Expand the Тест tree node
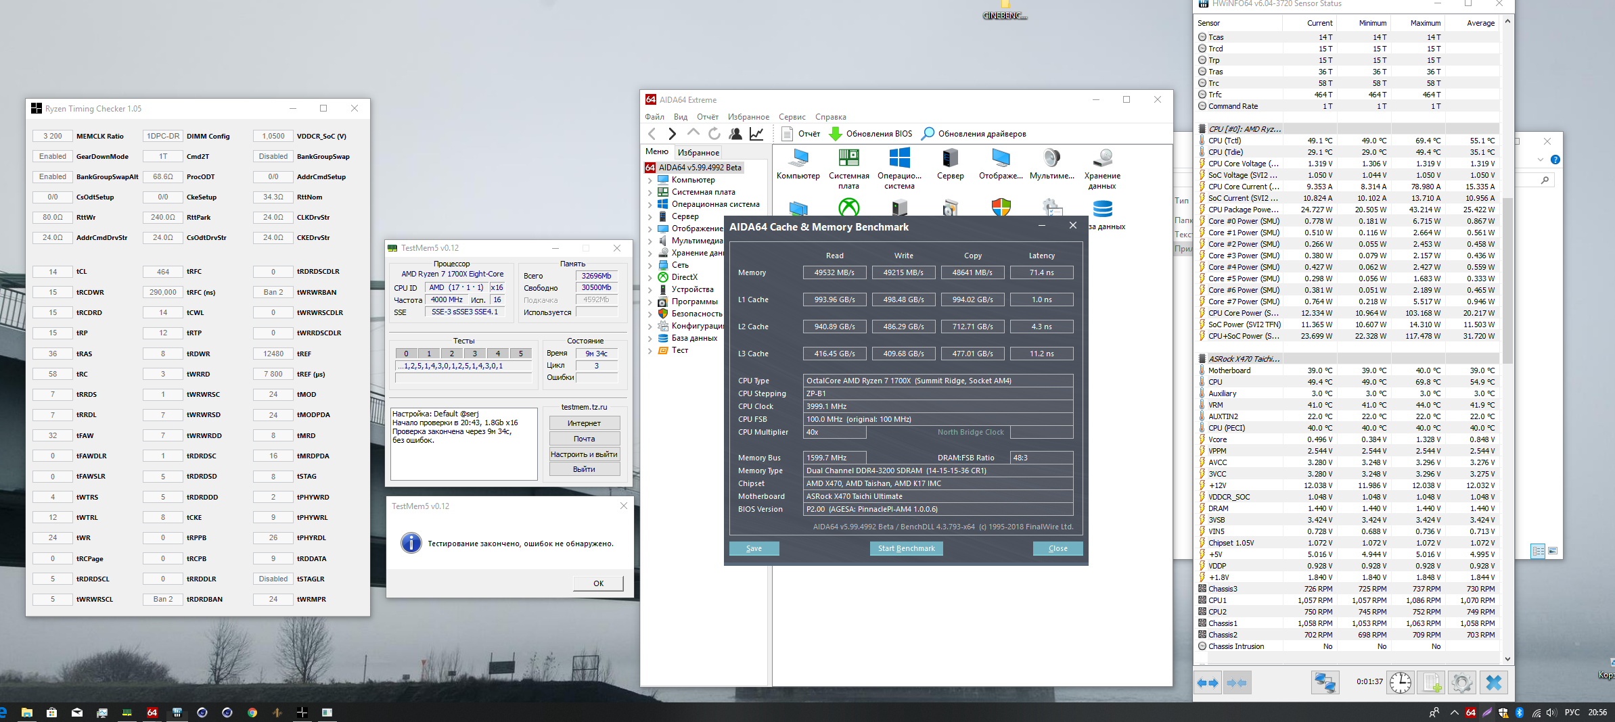1615x722 pixels. point(650,350)
